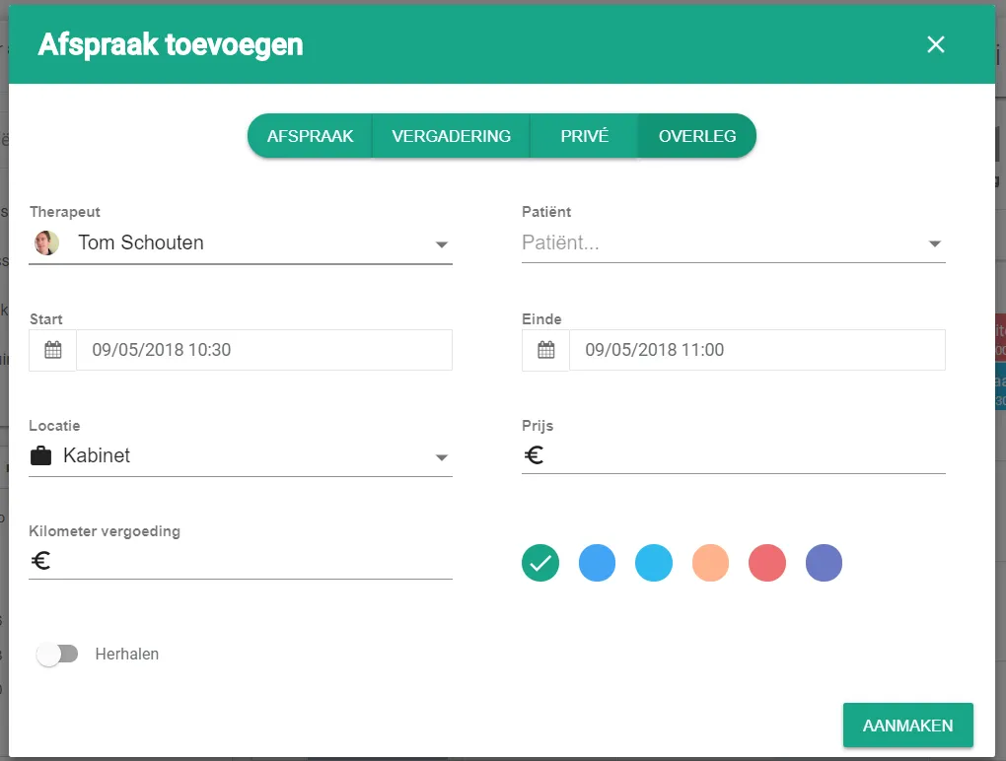Select the orange color swatch
This screenshot has width=1006, height=761.
tap(710, 563)
